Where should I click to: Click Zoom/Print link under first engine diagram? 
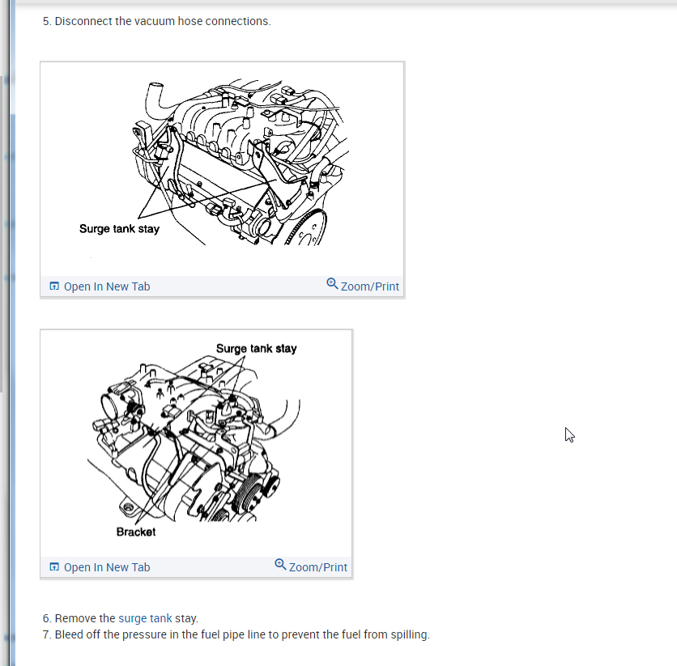tap(369, 286)
